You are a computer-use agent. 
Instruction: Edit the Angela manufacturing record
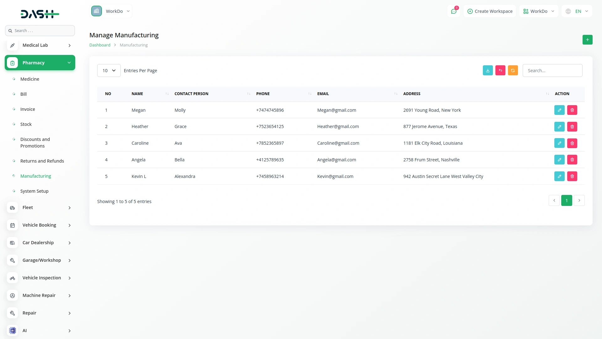[x=559, y=160]
